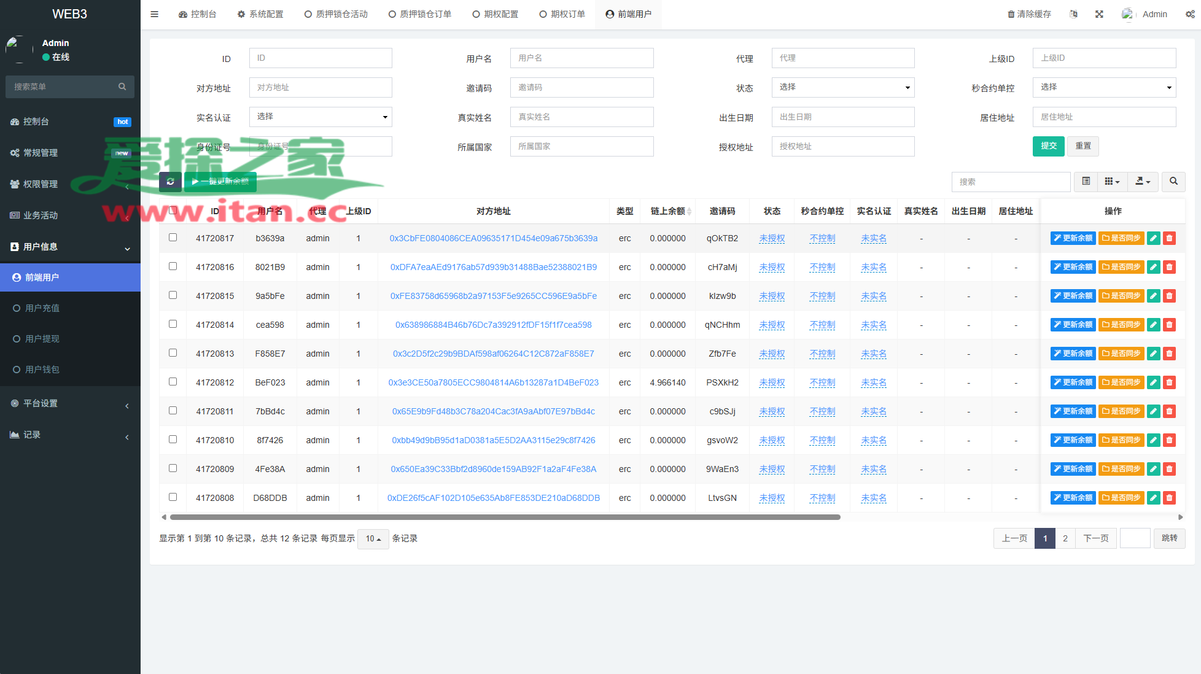Switch to the 期权配置 tab
1201x674 pixels.
[x=495, y=14]
